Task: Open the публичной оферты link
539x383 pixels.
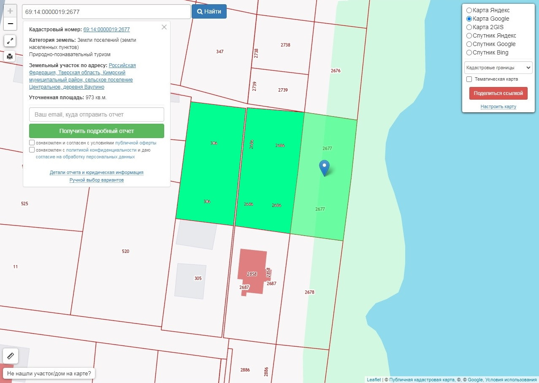Action: (x=135, y=143)
